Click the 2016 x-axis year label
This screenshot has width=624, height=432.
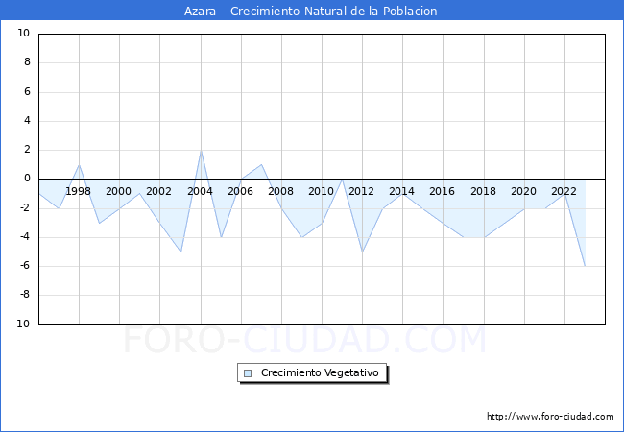[x=442, y=191]
